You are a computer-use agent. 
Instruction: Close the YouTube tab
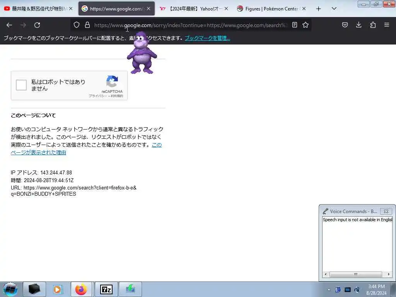[71, 9]
